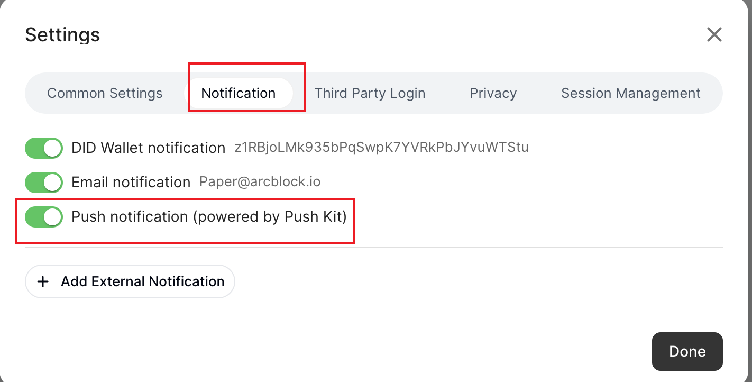
Task: Click the DID wallet address text
Action: [x=381, y=147]
